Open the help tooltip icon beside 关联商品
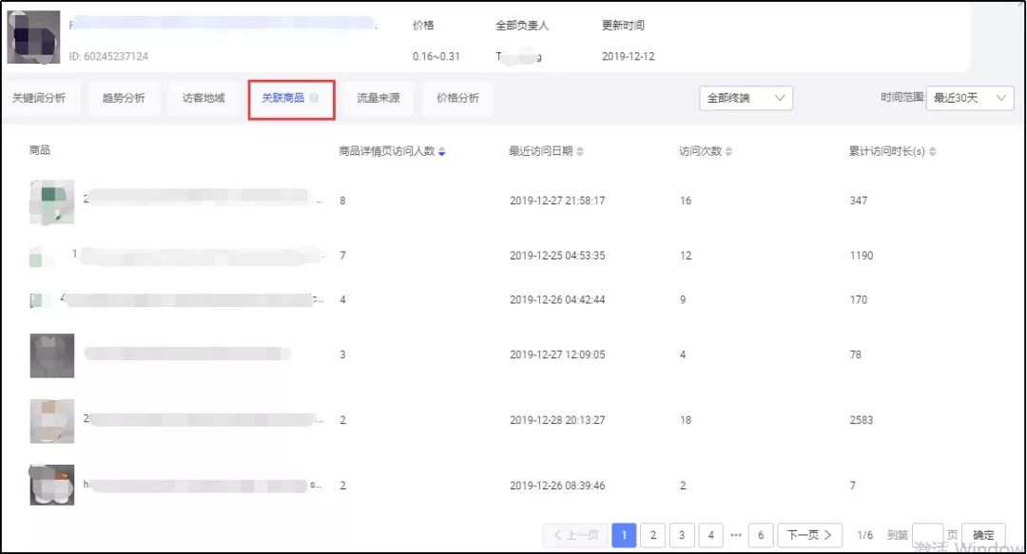The image size is (1027, 554). click(314, 98)
